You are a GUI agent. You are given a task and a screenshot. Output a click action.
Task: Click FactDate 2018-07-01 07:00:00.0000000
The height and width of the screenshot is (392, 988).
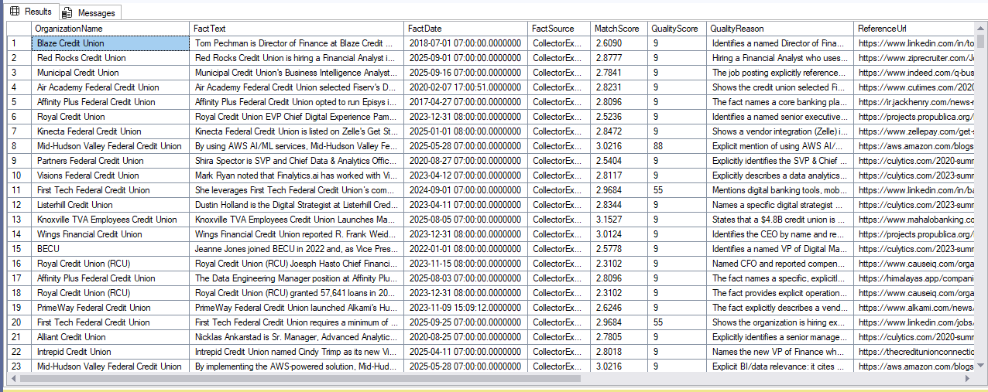click(x=466, y=43)
